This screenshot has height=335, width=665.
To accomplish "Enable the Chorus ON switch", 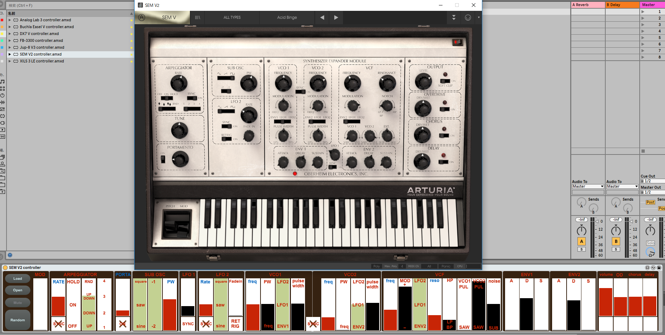I will 444,135.
